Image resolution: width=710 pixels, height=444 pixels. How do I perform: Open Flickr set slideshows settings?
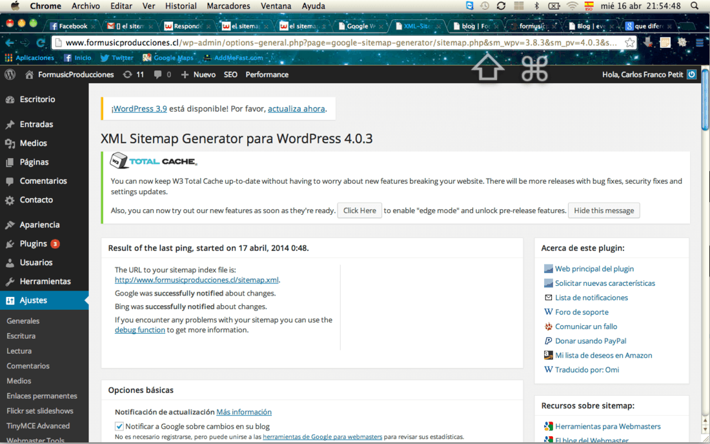40,411
